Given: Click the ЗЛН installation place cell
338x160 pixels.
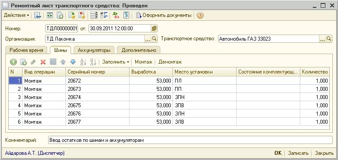Looking at the screenshot, I should tap(205, 114).
